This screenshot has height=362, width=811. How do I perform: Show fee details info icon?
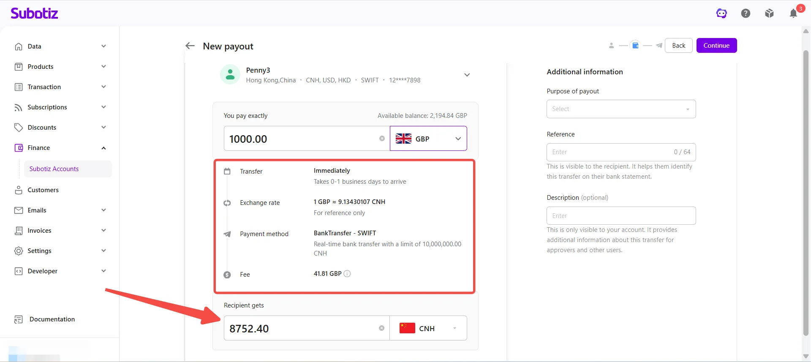(347, 274)
